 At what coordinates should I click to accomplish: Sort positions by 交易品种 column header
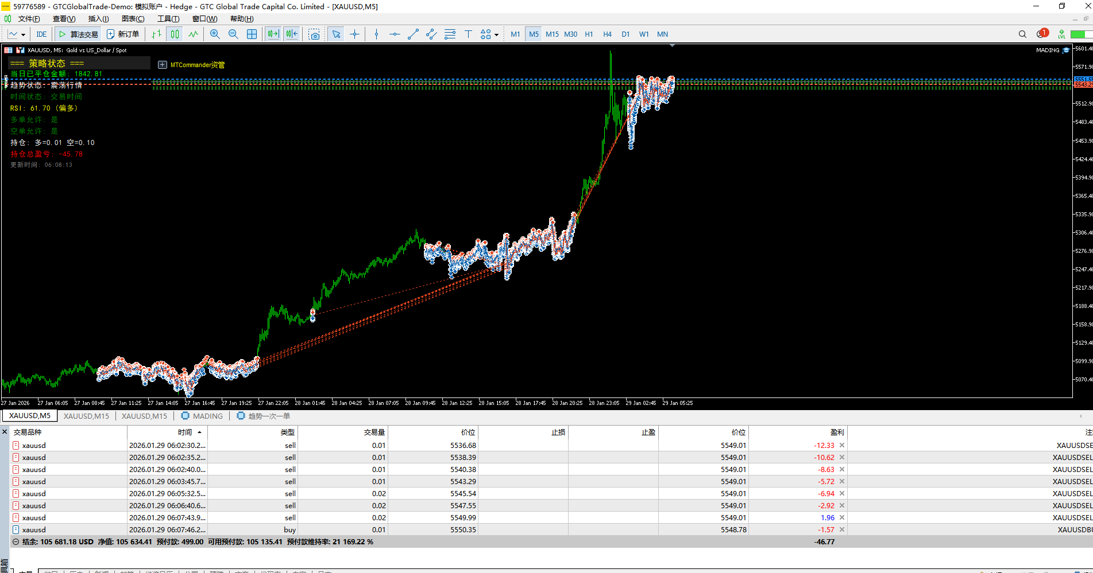pyautogui.click(x=69, y=432)
